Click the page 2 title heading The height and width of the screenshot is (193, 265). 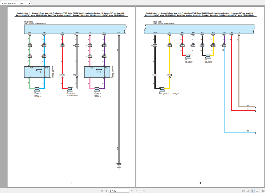[x=200, y=14]
